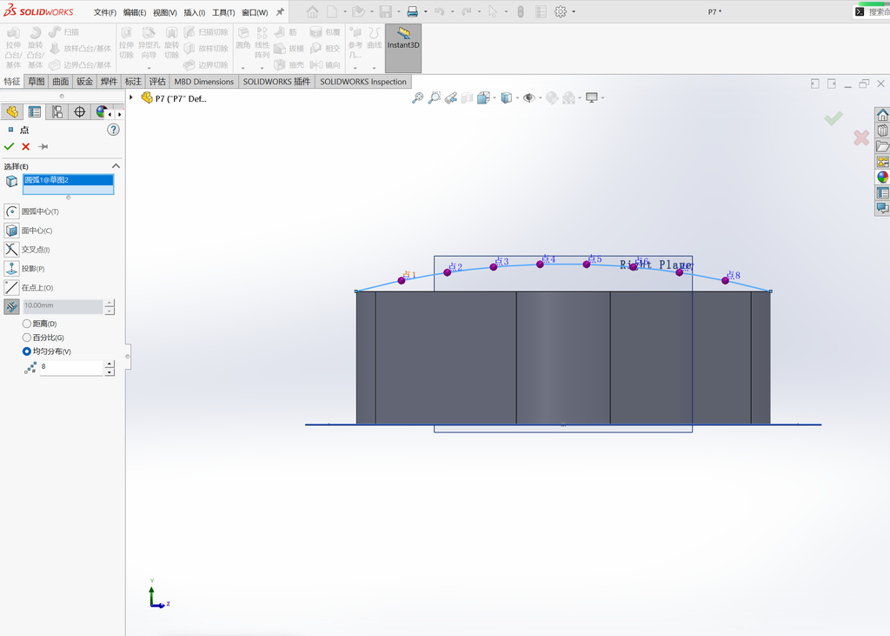Select the along-curve distance point type icon
Viewport: 890px width, 636px height.
11,306
